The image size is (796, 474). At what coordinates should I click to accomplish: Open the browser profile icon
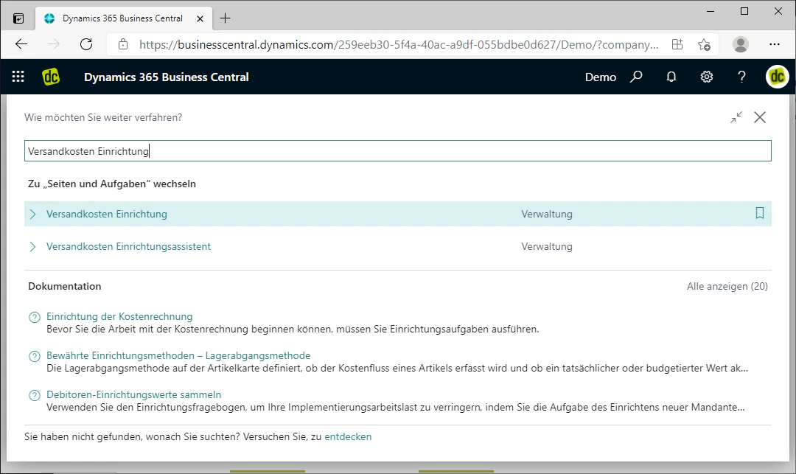pos(741,45)
